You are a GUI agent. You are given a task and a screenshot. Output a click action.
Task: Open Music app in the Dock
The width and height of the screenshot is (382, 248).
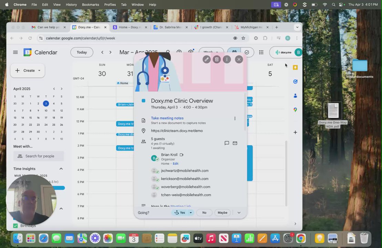tap(211, 238)
